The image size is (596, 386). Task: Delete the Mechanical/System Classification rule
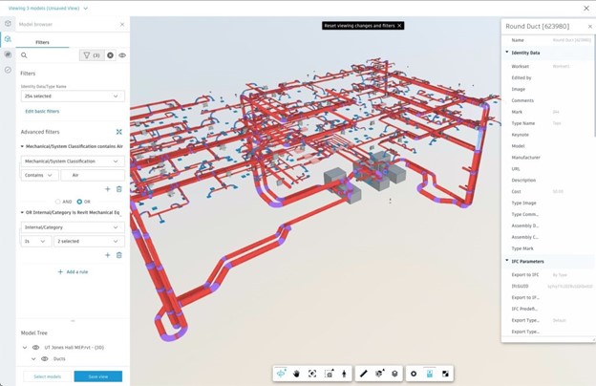pyautogui.click(x=119, y=189)
